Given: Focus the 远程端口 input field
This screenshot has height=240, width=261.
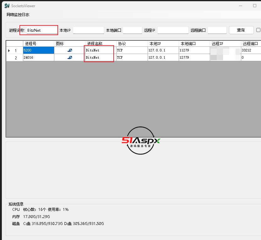Looking at the screenshot, I should pyautogui.click(x=217, y=30).
